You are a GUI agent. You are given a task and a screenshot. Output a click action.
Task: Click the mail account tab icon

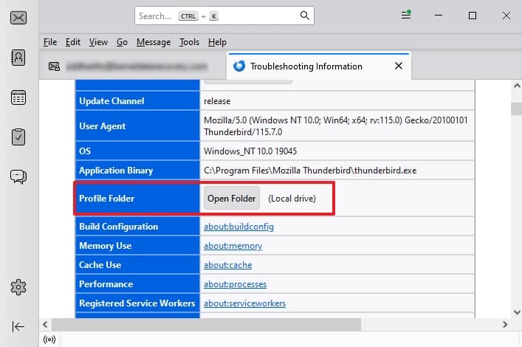tap(54, 66)
